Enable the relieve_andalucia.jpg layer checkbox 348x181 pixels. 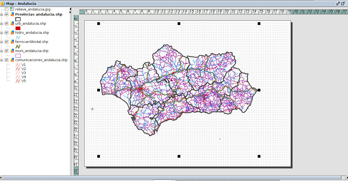pyautogui.click(x=7, y=9)
